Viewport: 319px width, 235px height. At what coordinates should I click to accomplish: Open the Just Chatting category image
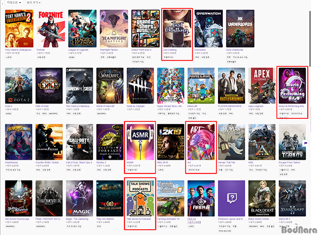pyautogui.click(x=177, y=29)
